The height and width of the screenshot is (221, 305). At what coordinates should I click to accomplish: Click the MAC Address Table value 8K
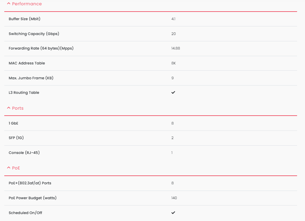(174, 63)
